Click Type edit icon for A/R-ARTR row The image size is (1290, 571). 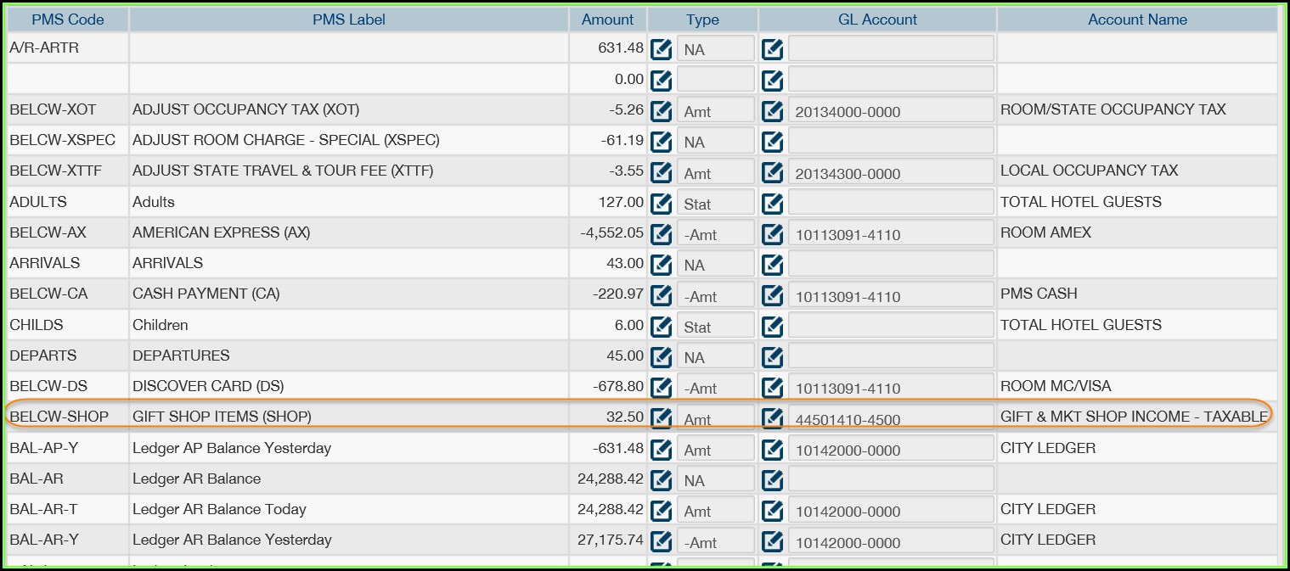662,49
